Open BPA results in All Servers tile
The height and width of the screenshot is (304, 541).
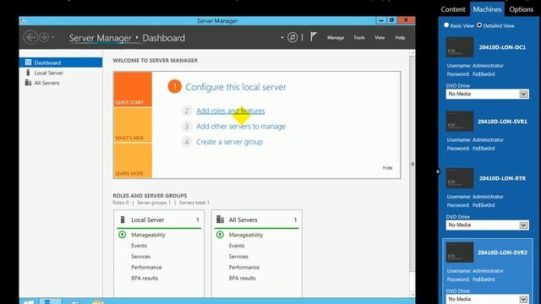tap(243, 278)
